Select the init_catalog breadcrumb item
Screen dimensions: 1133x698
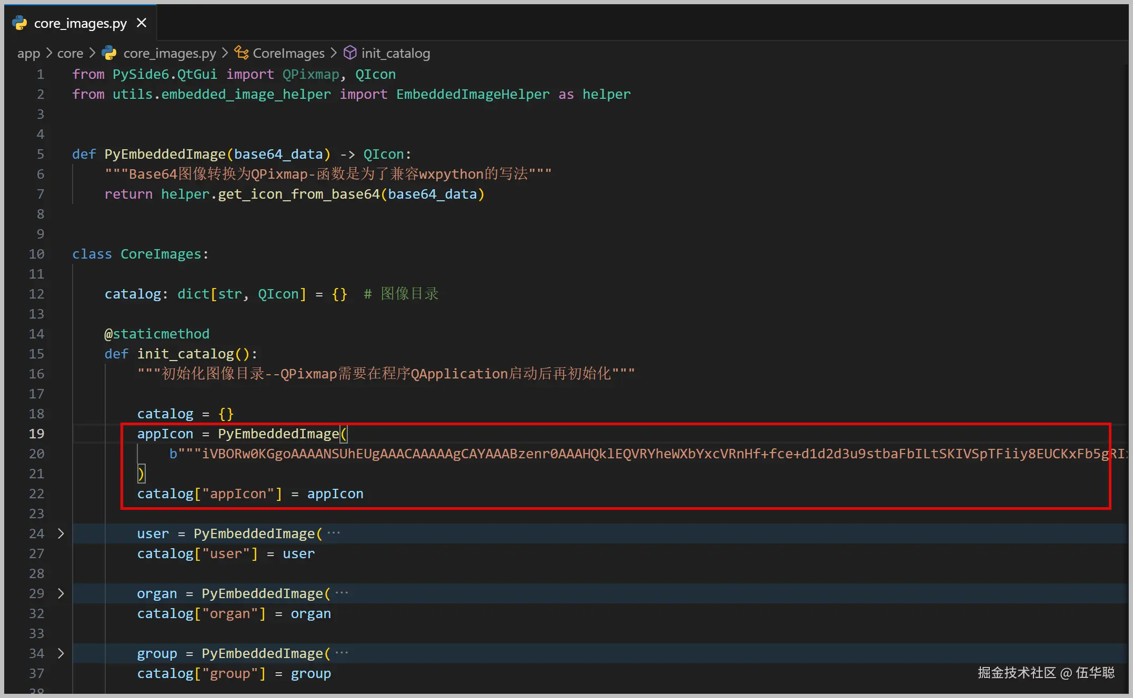(395, 54)
